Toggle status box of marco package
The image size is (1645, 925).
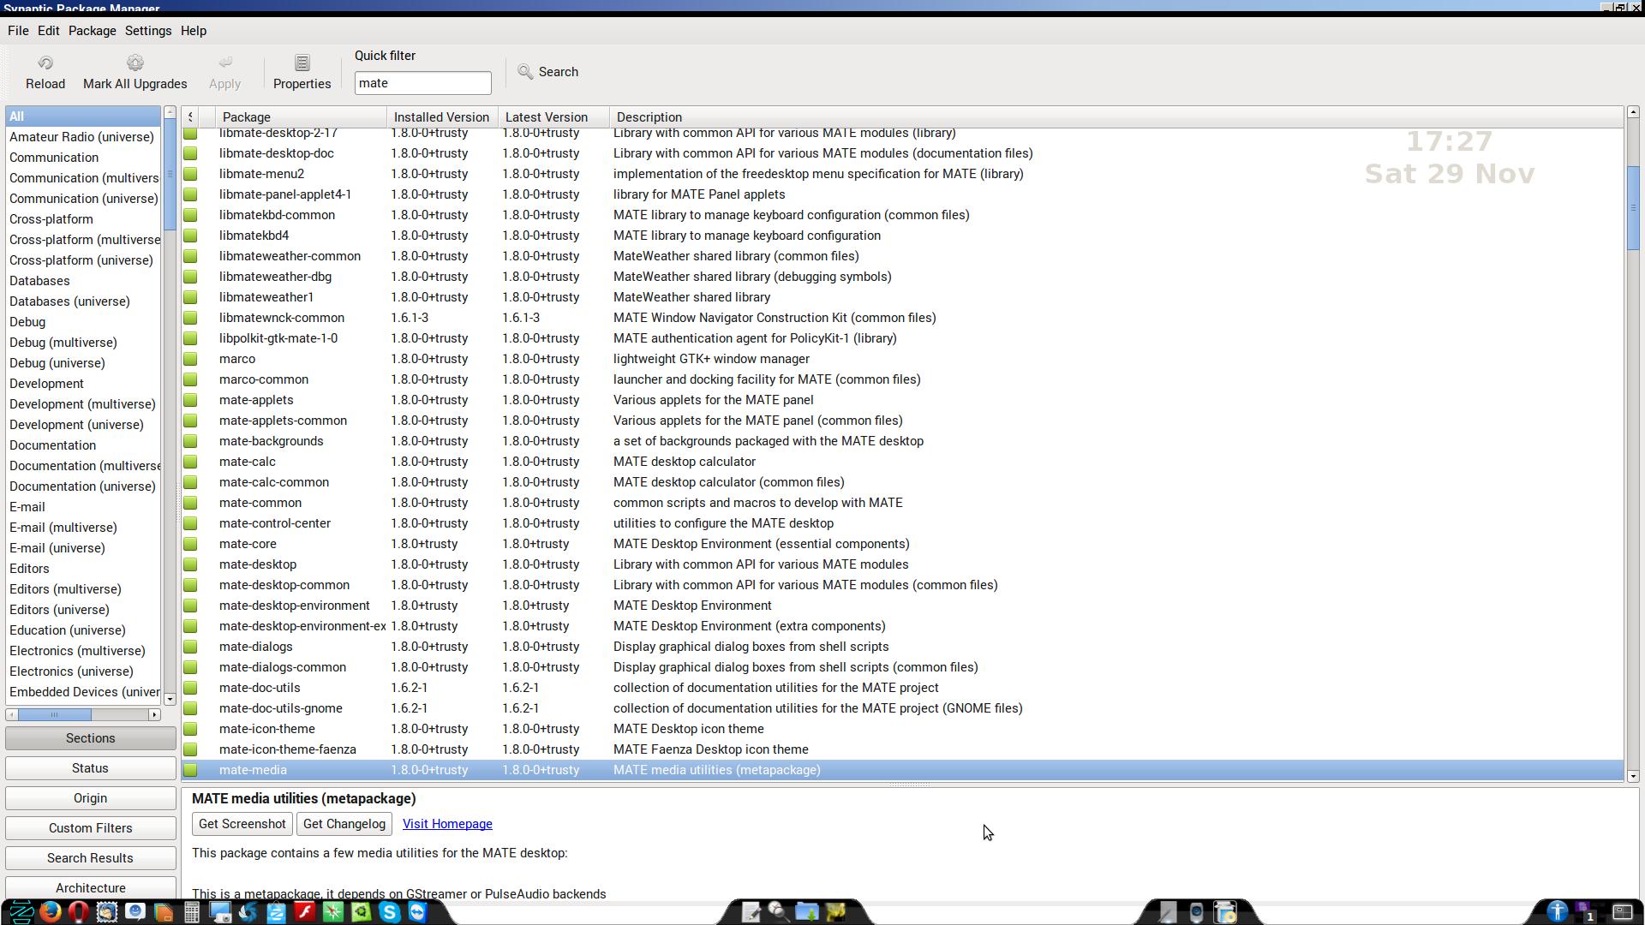click(190, 359)
